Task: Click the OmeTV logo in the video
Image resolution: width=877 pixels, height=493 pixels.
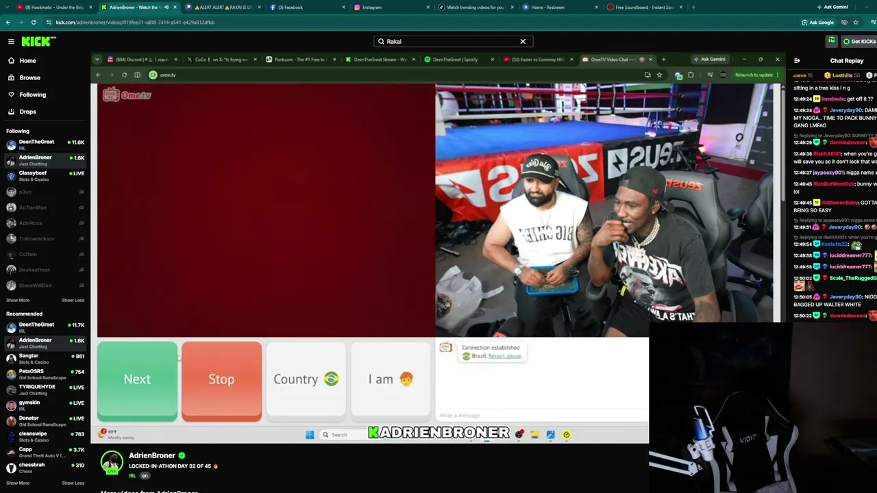Action: [x=127, y=96]
